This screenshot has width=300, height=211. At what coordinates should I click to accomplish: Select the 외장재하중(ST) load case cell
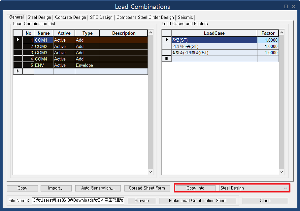pyautogui.click(x=214, y=46)
